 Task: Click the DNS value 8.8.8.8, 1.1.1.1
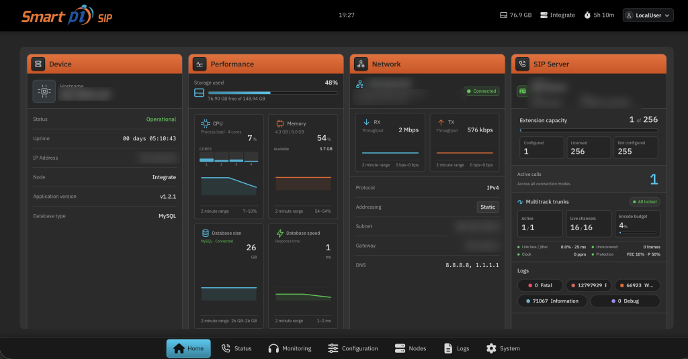tap(472, 265)
